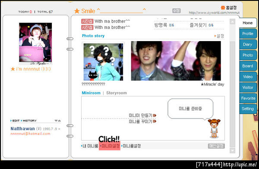259x169 pixels.
Task: Open the Diary tab
Action: pyautogui.click(x=248, y=45)
